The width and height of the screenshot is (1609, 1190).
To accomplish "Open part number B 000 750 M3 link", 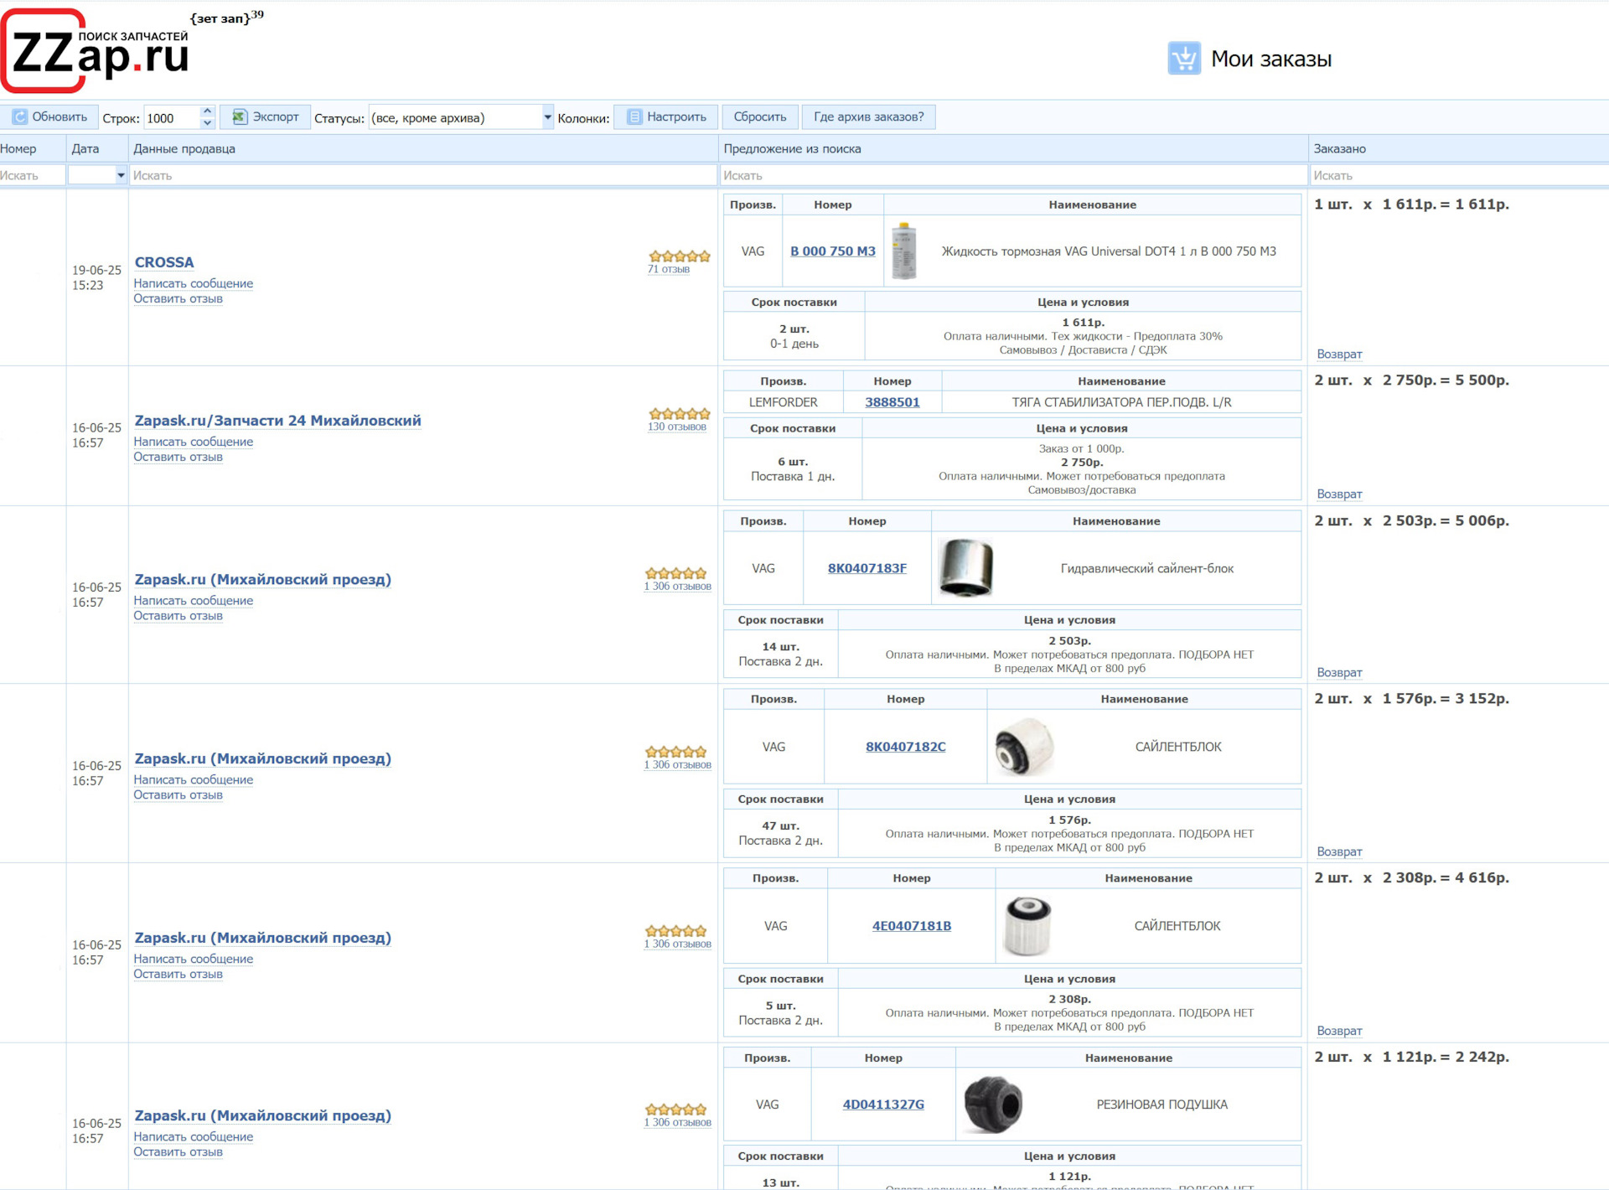I will pyautogui.click(x=832, y=251).
